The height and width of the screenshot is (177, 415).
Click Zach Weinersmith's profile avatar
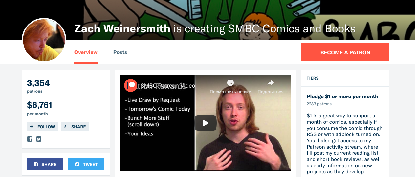click(x=44, y=40)
